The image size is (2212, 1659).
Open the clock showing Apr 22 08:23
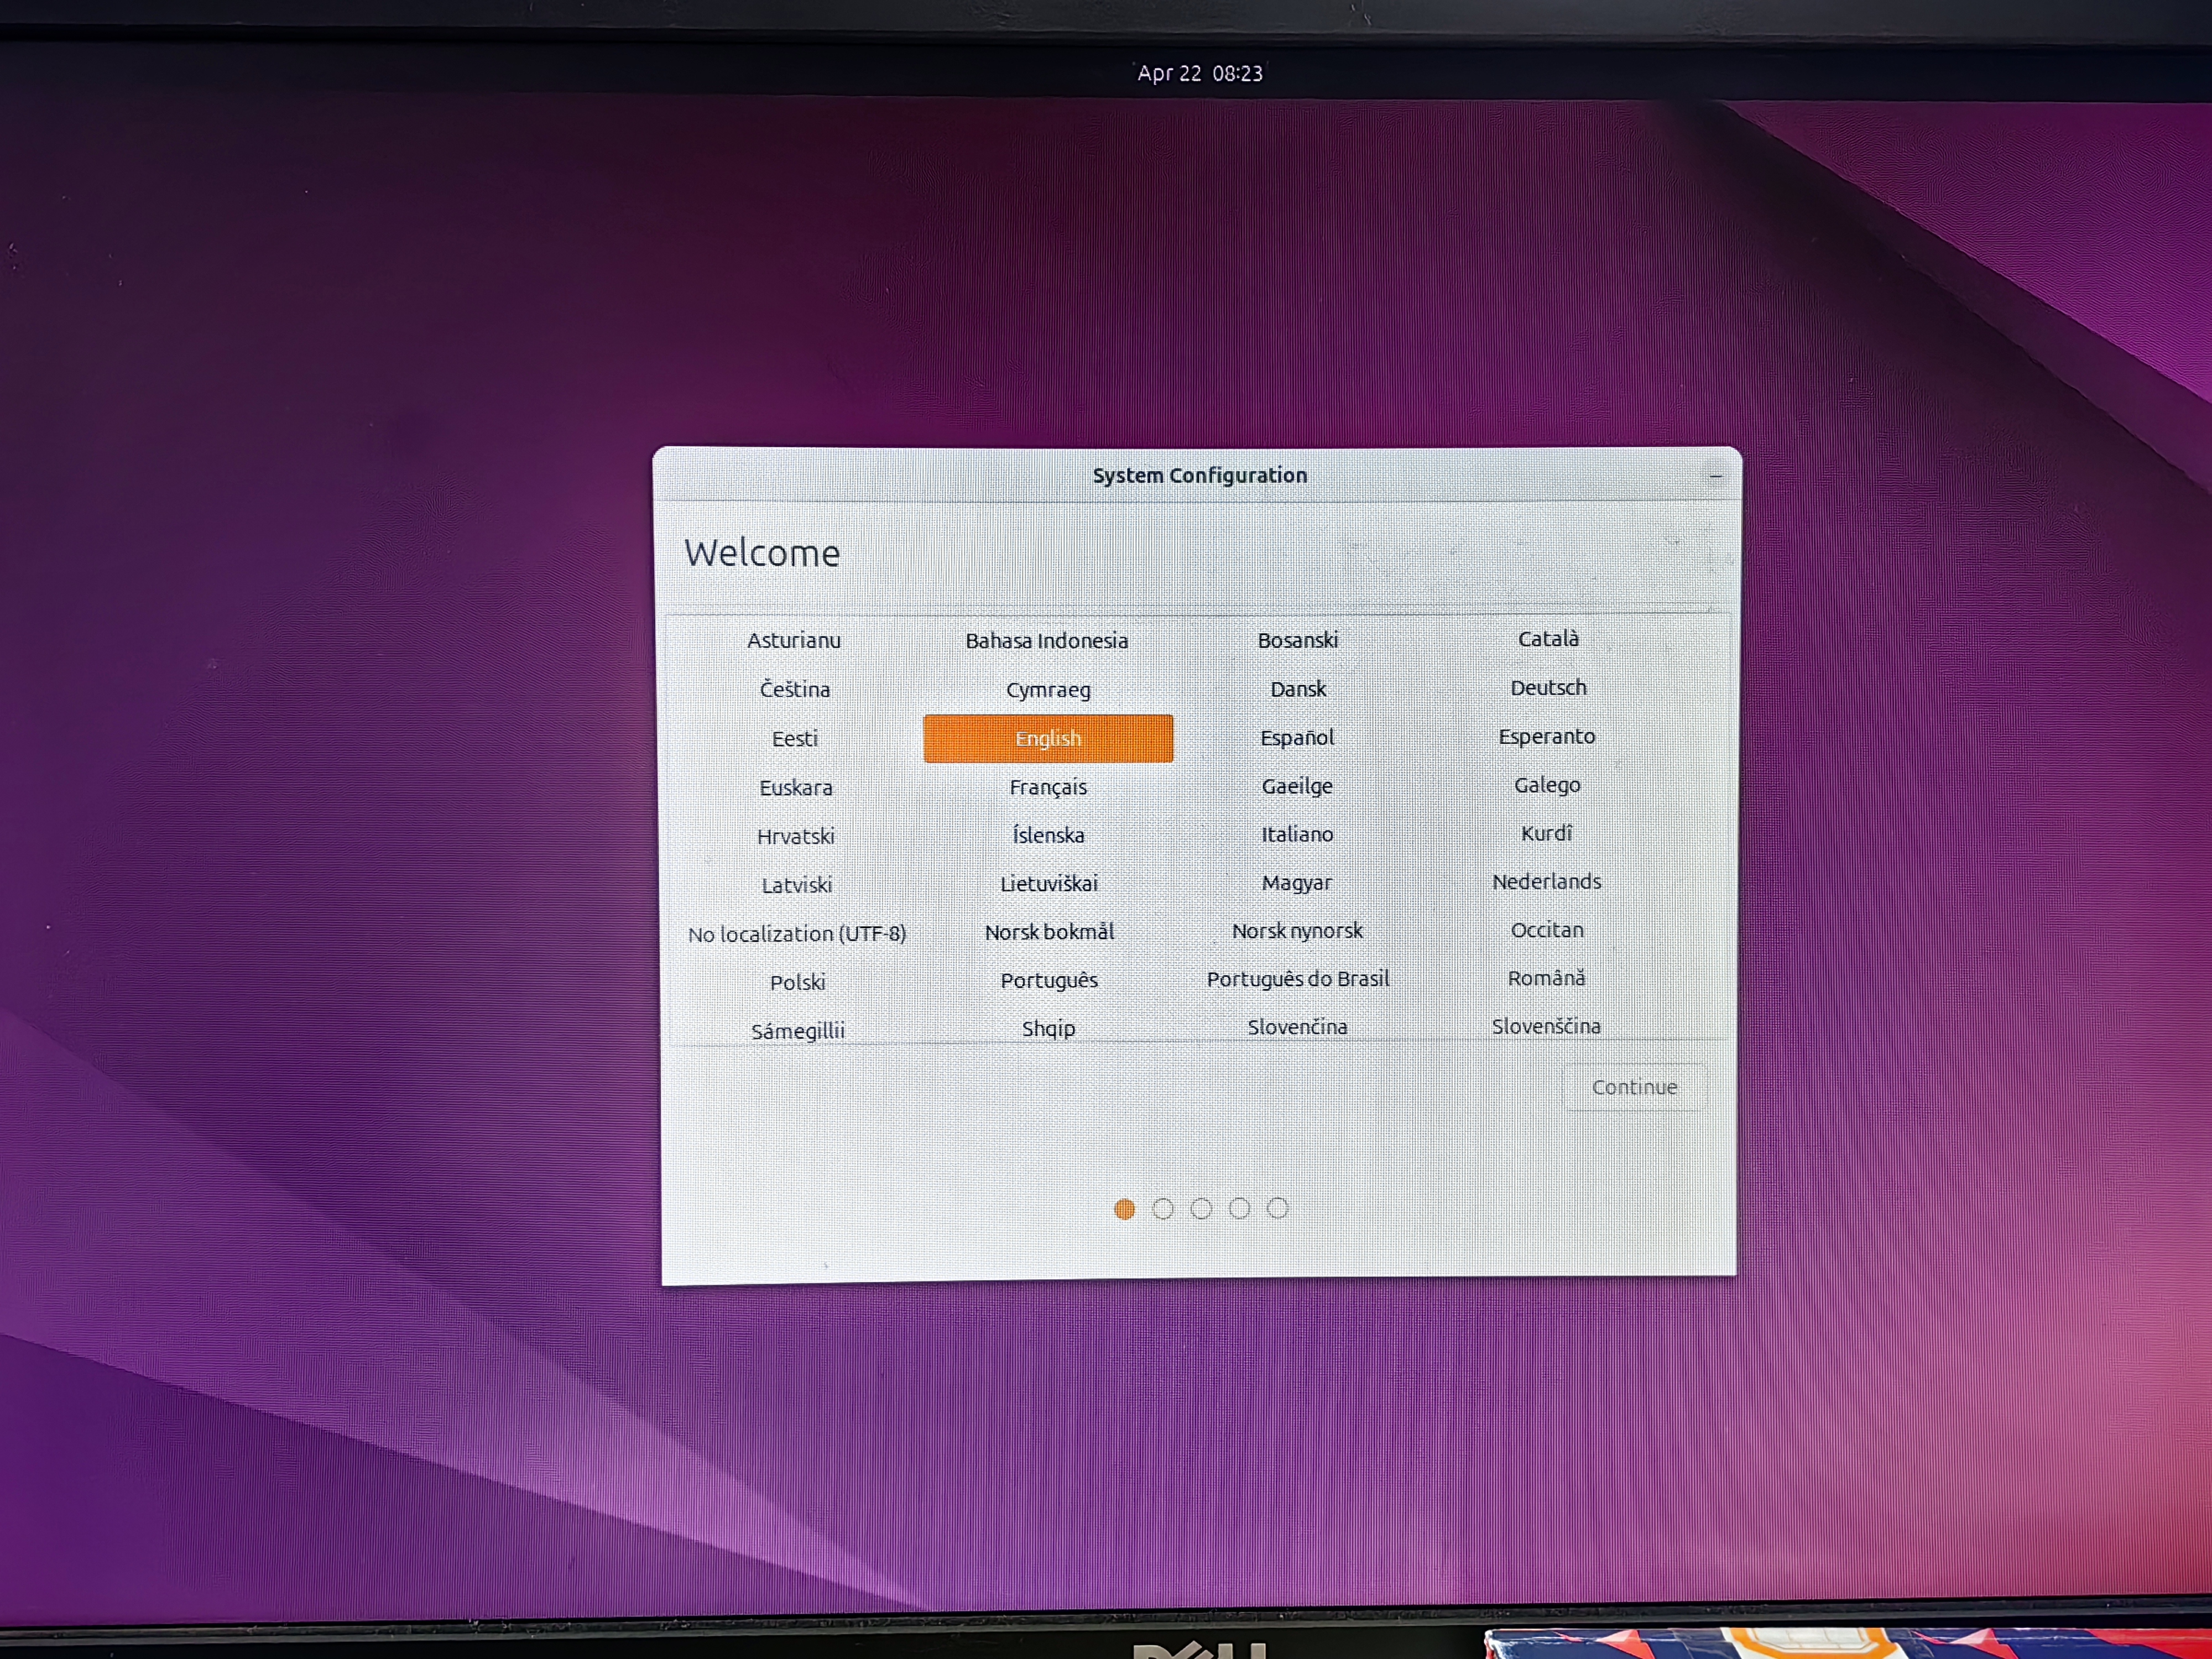pos(1199,73)
